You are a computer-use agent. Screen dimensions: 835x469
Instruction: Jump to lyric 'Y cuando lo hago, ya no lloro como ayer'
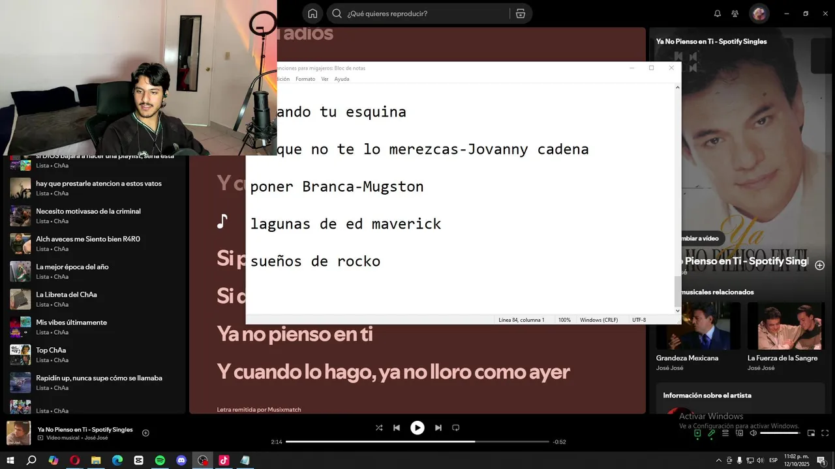[x=393, y=373]
